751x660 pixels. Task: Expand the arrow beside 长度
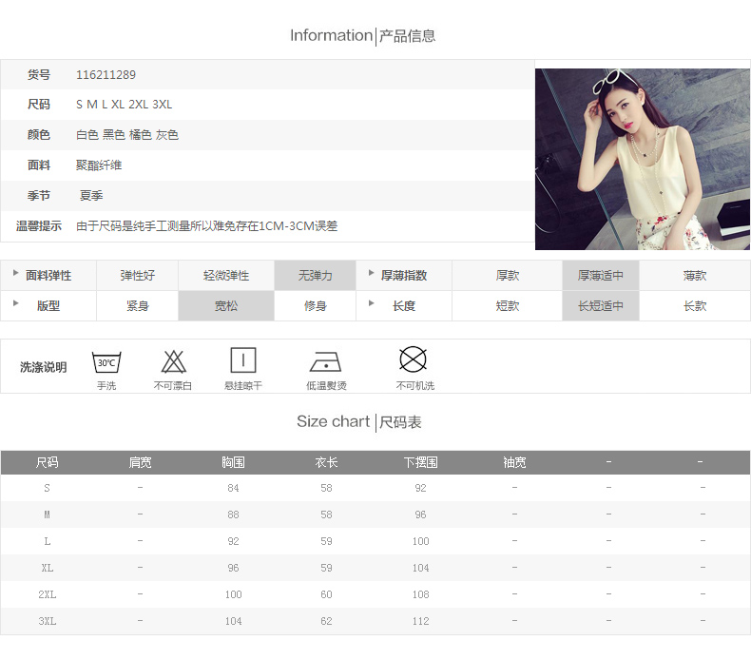click(372, 303)
